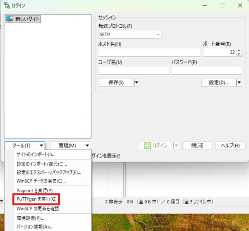The width and height of the screenshot is (249, 231).
Task: Click into the ポート番号 field showing 22
Action: click(x=220, y=53)
